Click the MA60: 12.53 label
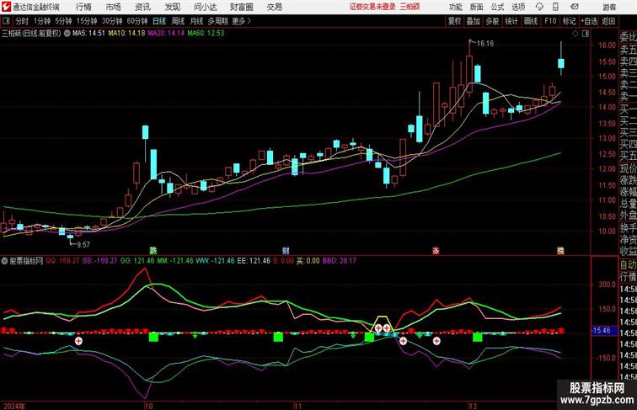 pos(206,34)
